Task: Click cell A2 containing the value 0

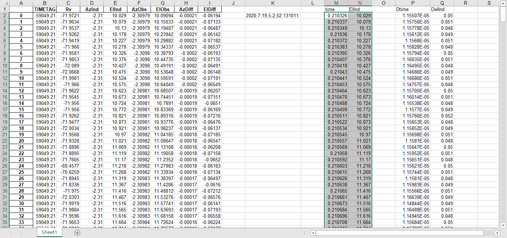Action: click(x=21, y=15)
